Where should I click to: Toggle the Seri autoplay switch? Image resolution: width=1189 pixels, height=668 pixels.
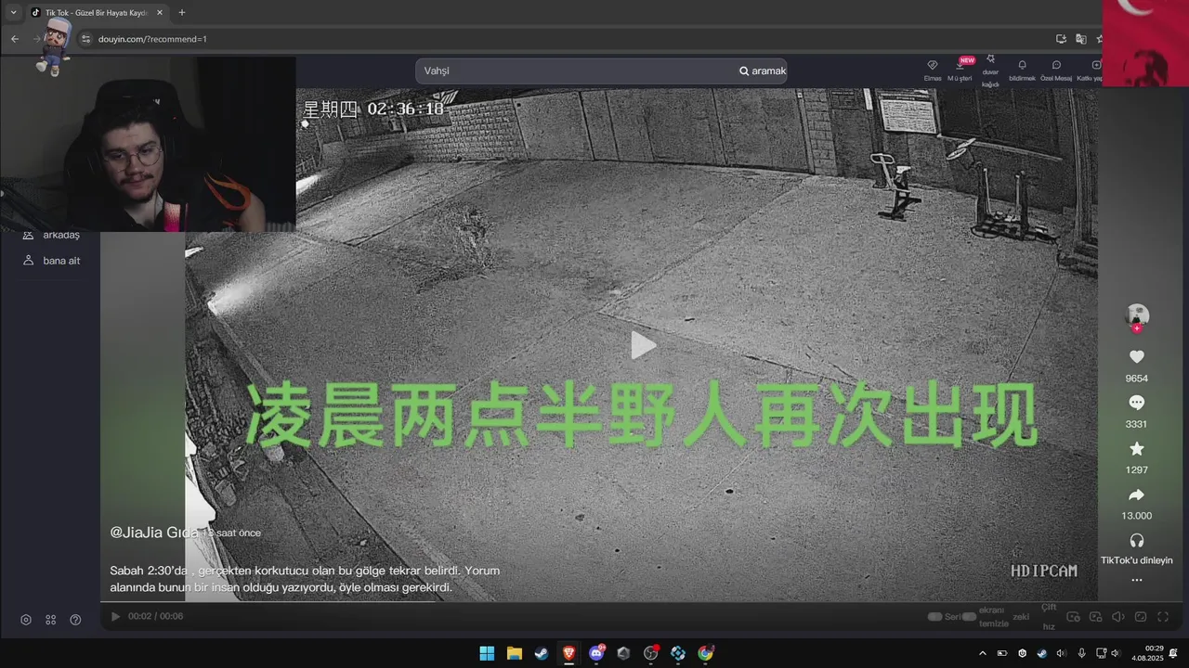tap(935, 616)
